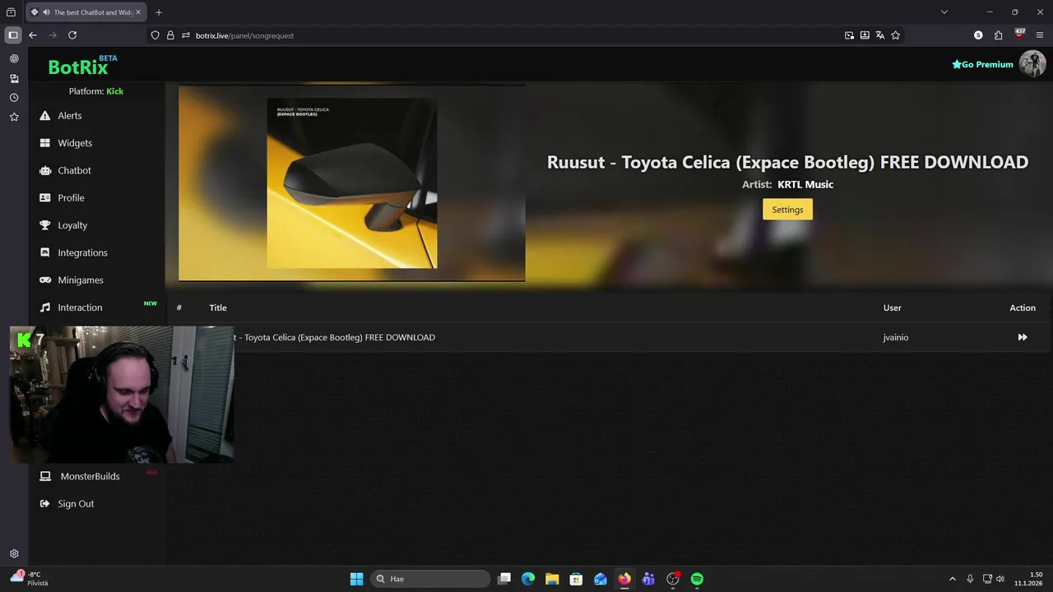Toggle the browser sidebar button
Viewport: 1053px width, 592px height.
tap(12, 35)
